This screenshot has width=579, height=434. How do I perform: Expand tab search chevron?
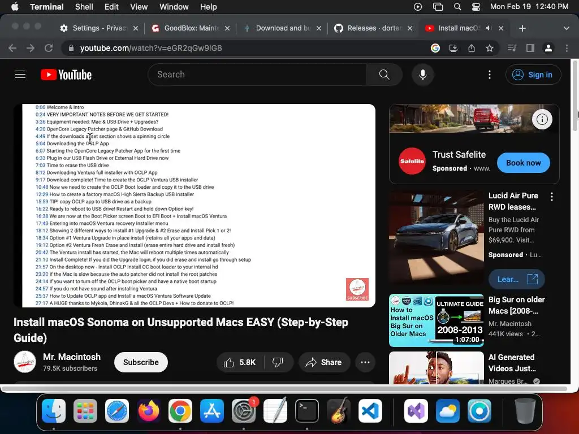point(566,28)
